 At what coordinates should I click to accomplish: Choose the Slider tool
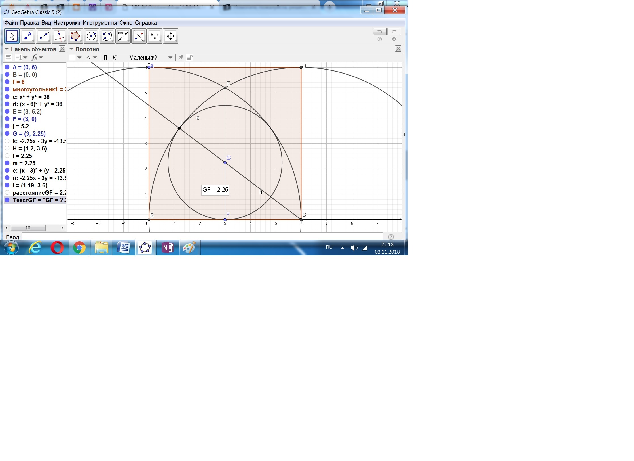click(x=155, y=36)
